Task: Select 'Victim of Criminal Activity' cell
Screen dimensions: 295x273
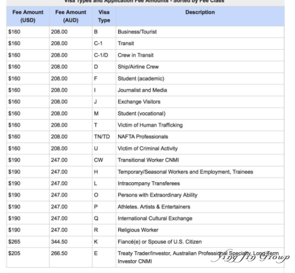Action: point(200,148)
